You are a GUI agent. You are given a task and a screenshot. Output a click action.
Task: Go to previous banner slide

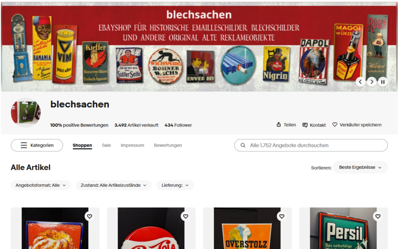point(360,82)
